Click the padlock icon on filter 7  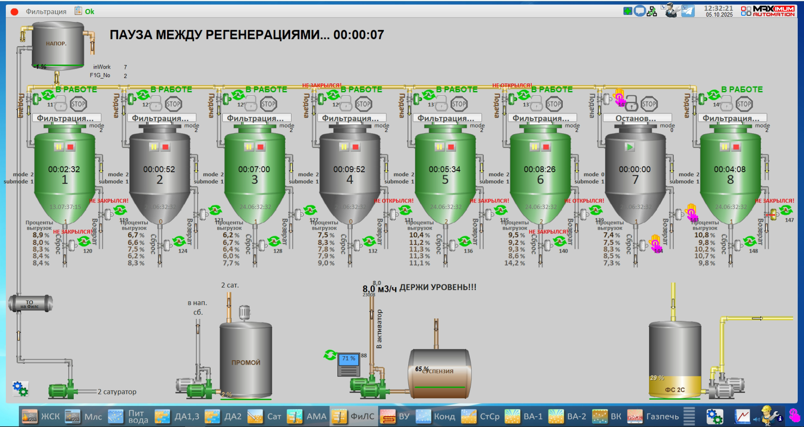coord(632,105)
